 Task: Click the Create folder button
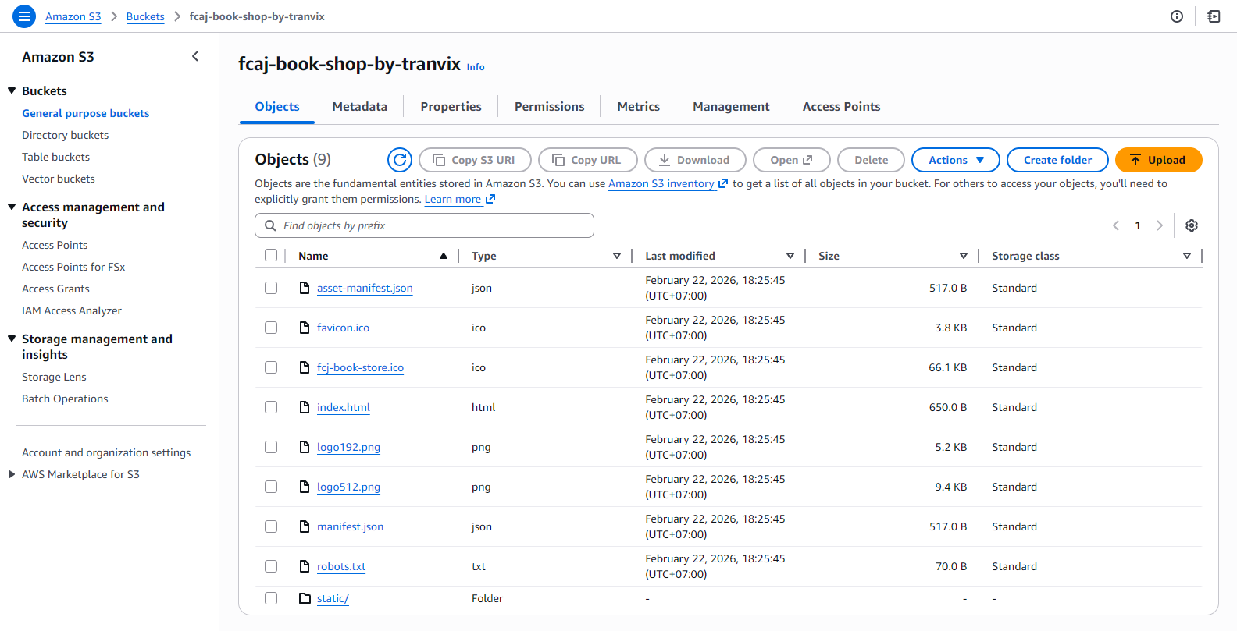[x=1058, y=160]
